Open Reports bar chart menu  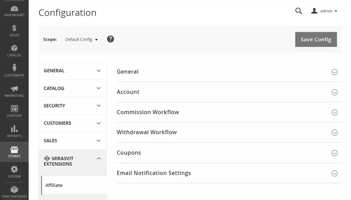click(x=14, y=131)
